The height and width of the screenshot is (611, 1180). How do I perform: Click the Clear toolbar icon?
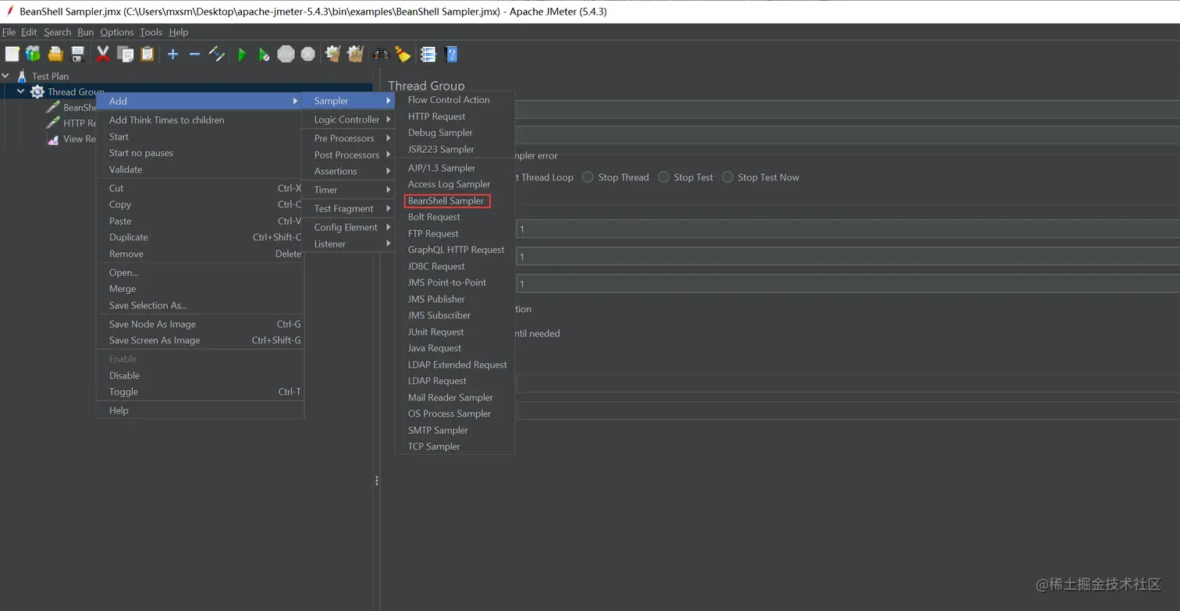pos(333,54)
